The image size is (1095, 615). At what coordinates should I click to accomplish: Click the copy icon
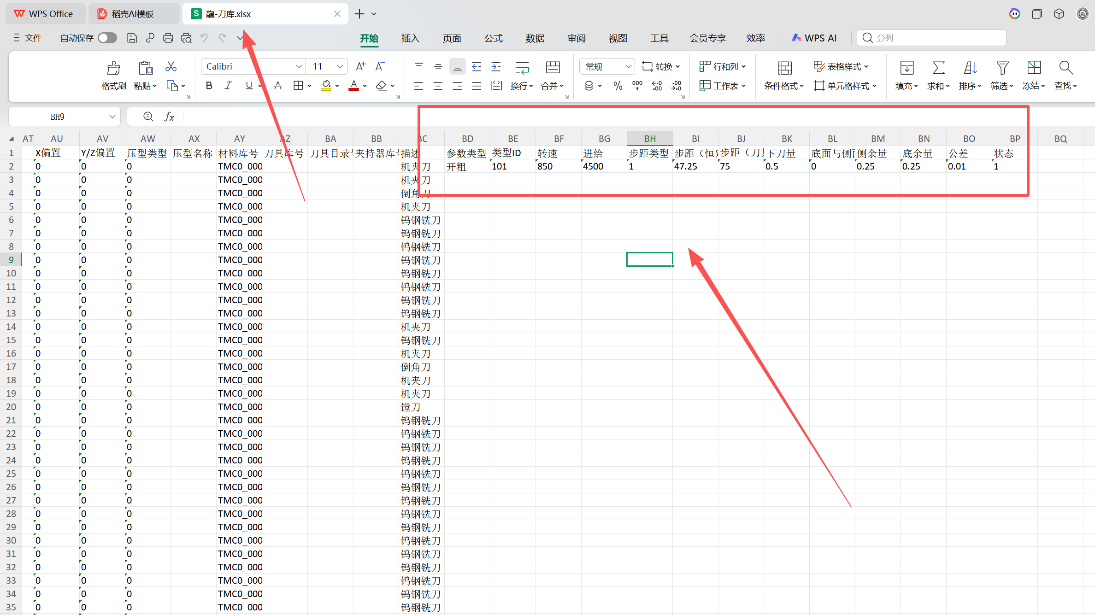click(x=172, y=86)
